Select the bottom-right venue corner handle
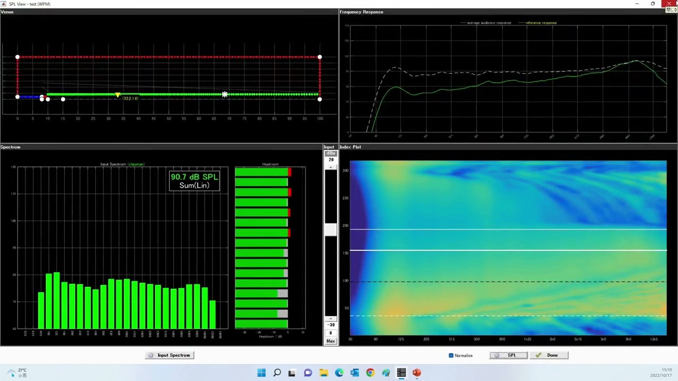The image size is (678, 381). tap(319, 99)
